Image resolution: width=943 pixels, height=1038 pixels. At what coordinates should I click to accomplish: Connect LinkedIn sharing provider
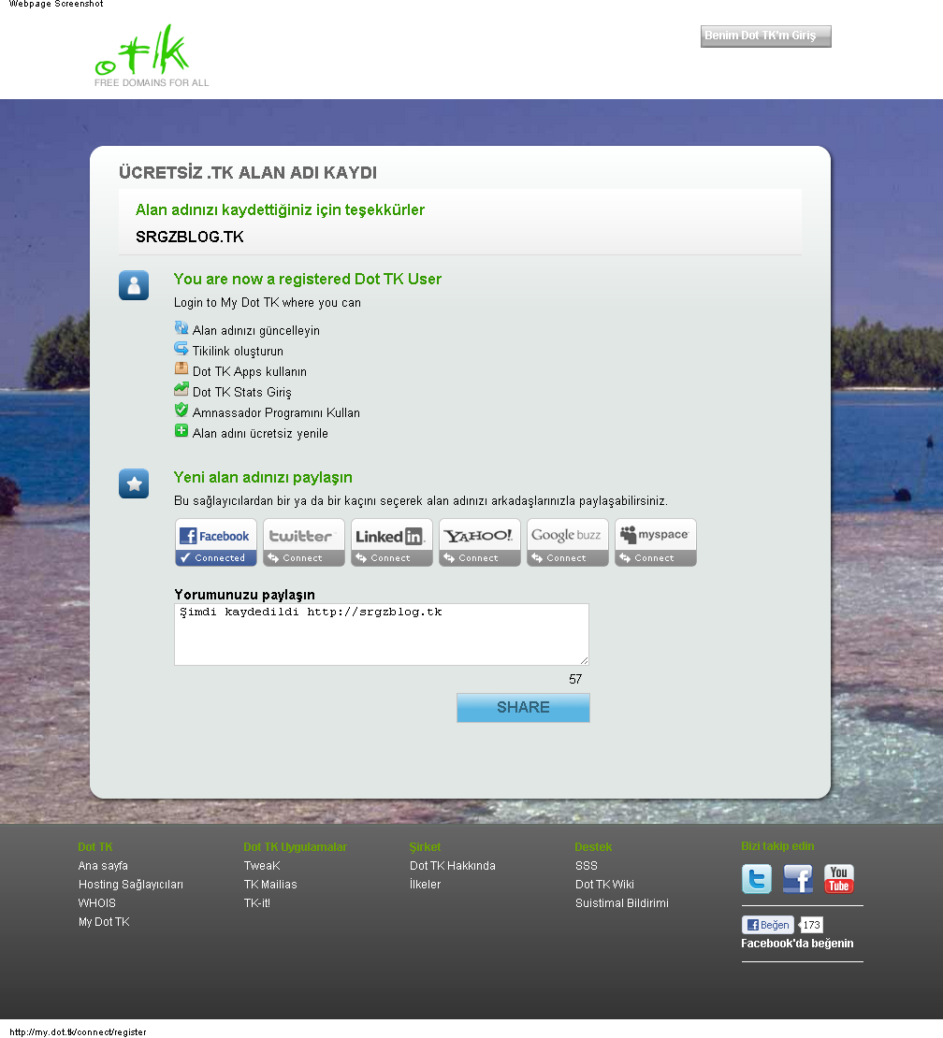click(x=392, y=542)
